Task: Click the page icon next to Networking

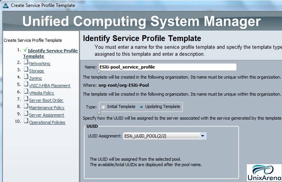Action: pos(26,62)
